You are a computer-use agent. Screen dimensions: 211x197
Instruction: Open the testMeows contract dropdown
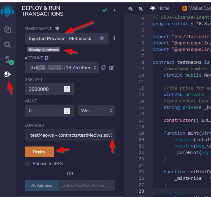70,135
